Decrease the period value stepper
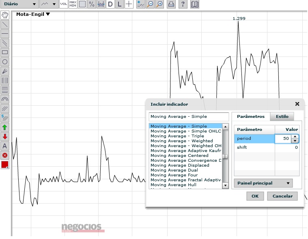Screen dimensions: 308x239 pos(295,141)
